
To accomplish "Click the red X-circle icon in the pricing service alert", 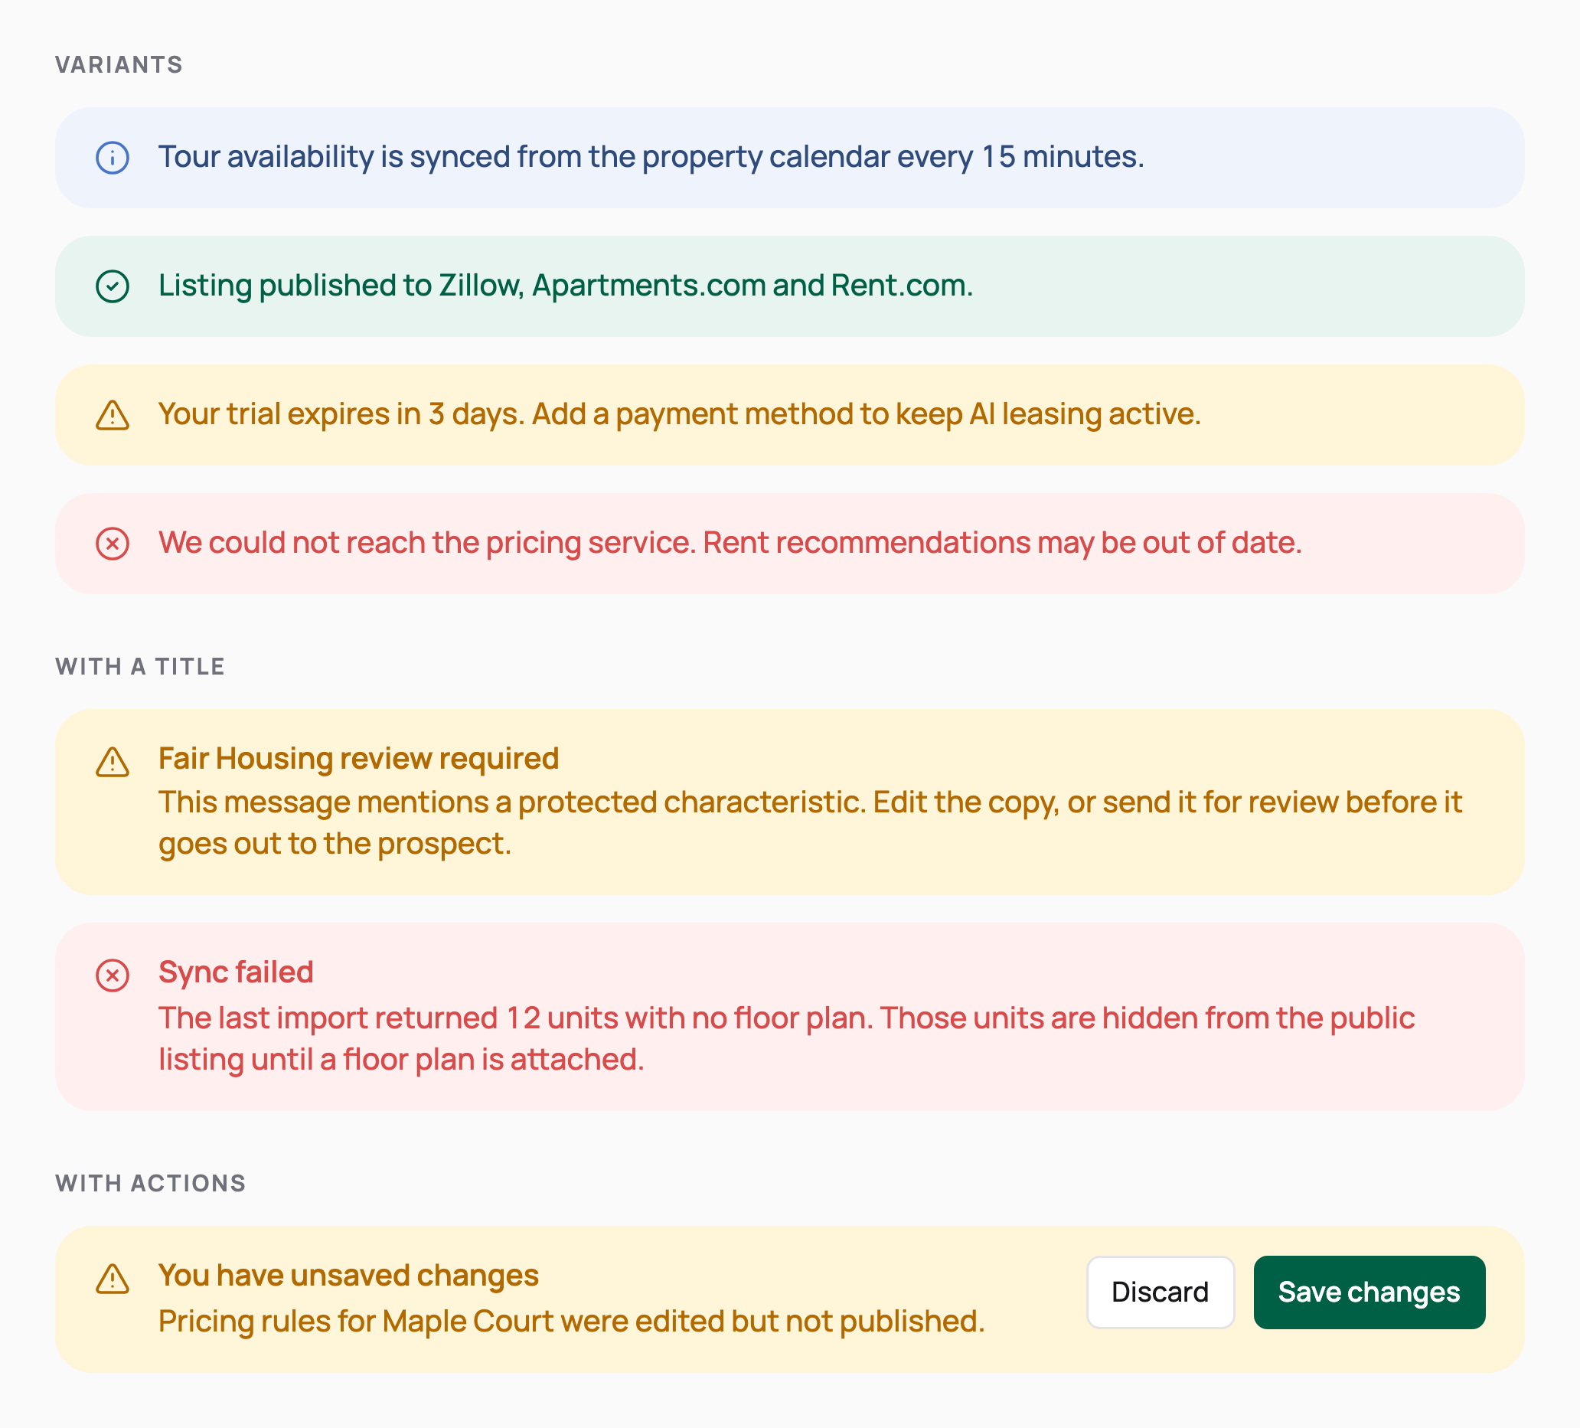I will pos(112,543).
